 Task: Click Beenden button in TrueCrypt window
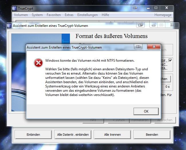(x=152, y=135)
